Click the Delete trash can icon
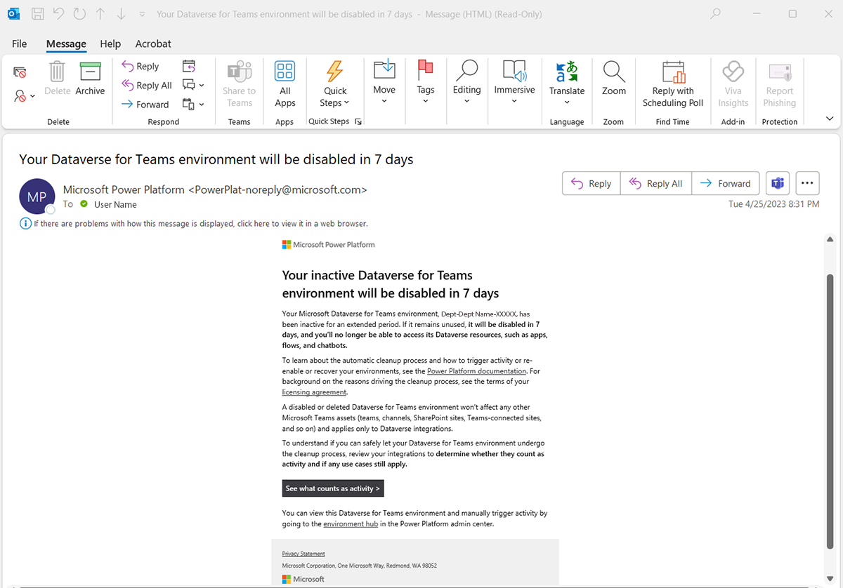843x588 pixels. (x=58, y=72)
